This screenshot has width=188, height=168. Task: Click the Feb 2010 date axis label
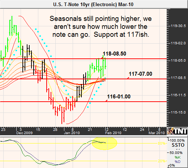[113, 133]
